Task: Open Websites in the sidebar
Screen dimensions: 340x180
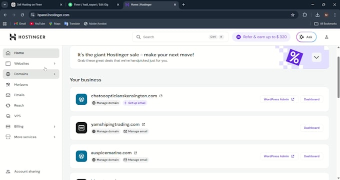Action: point(31,64)
